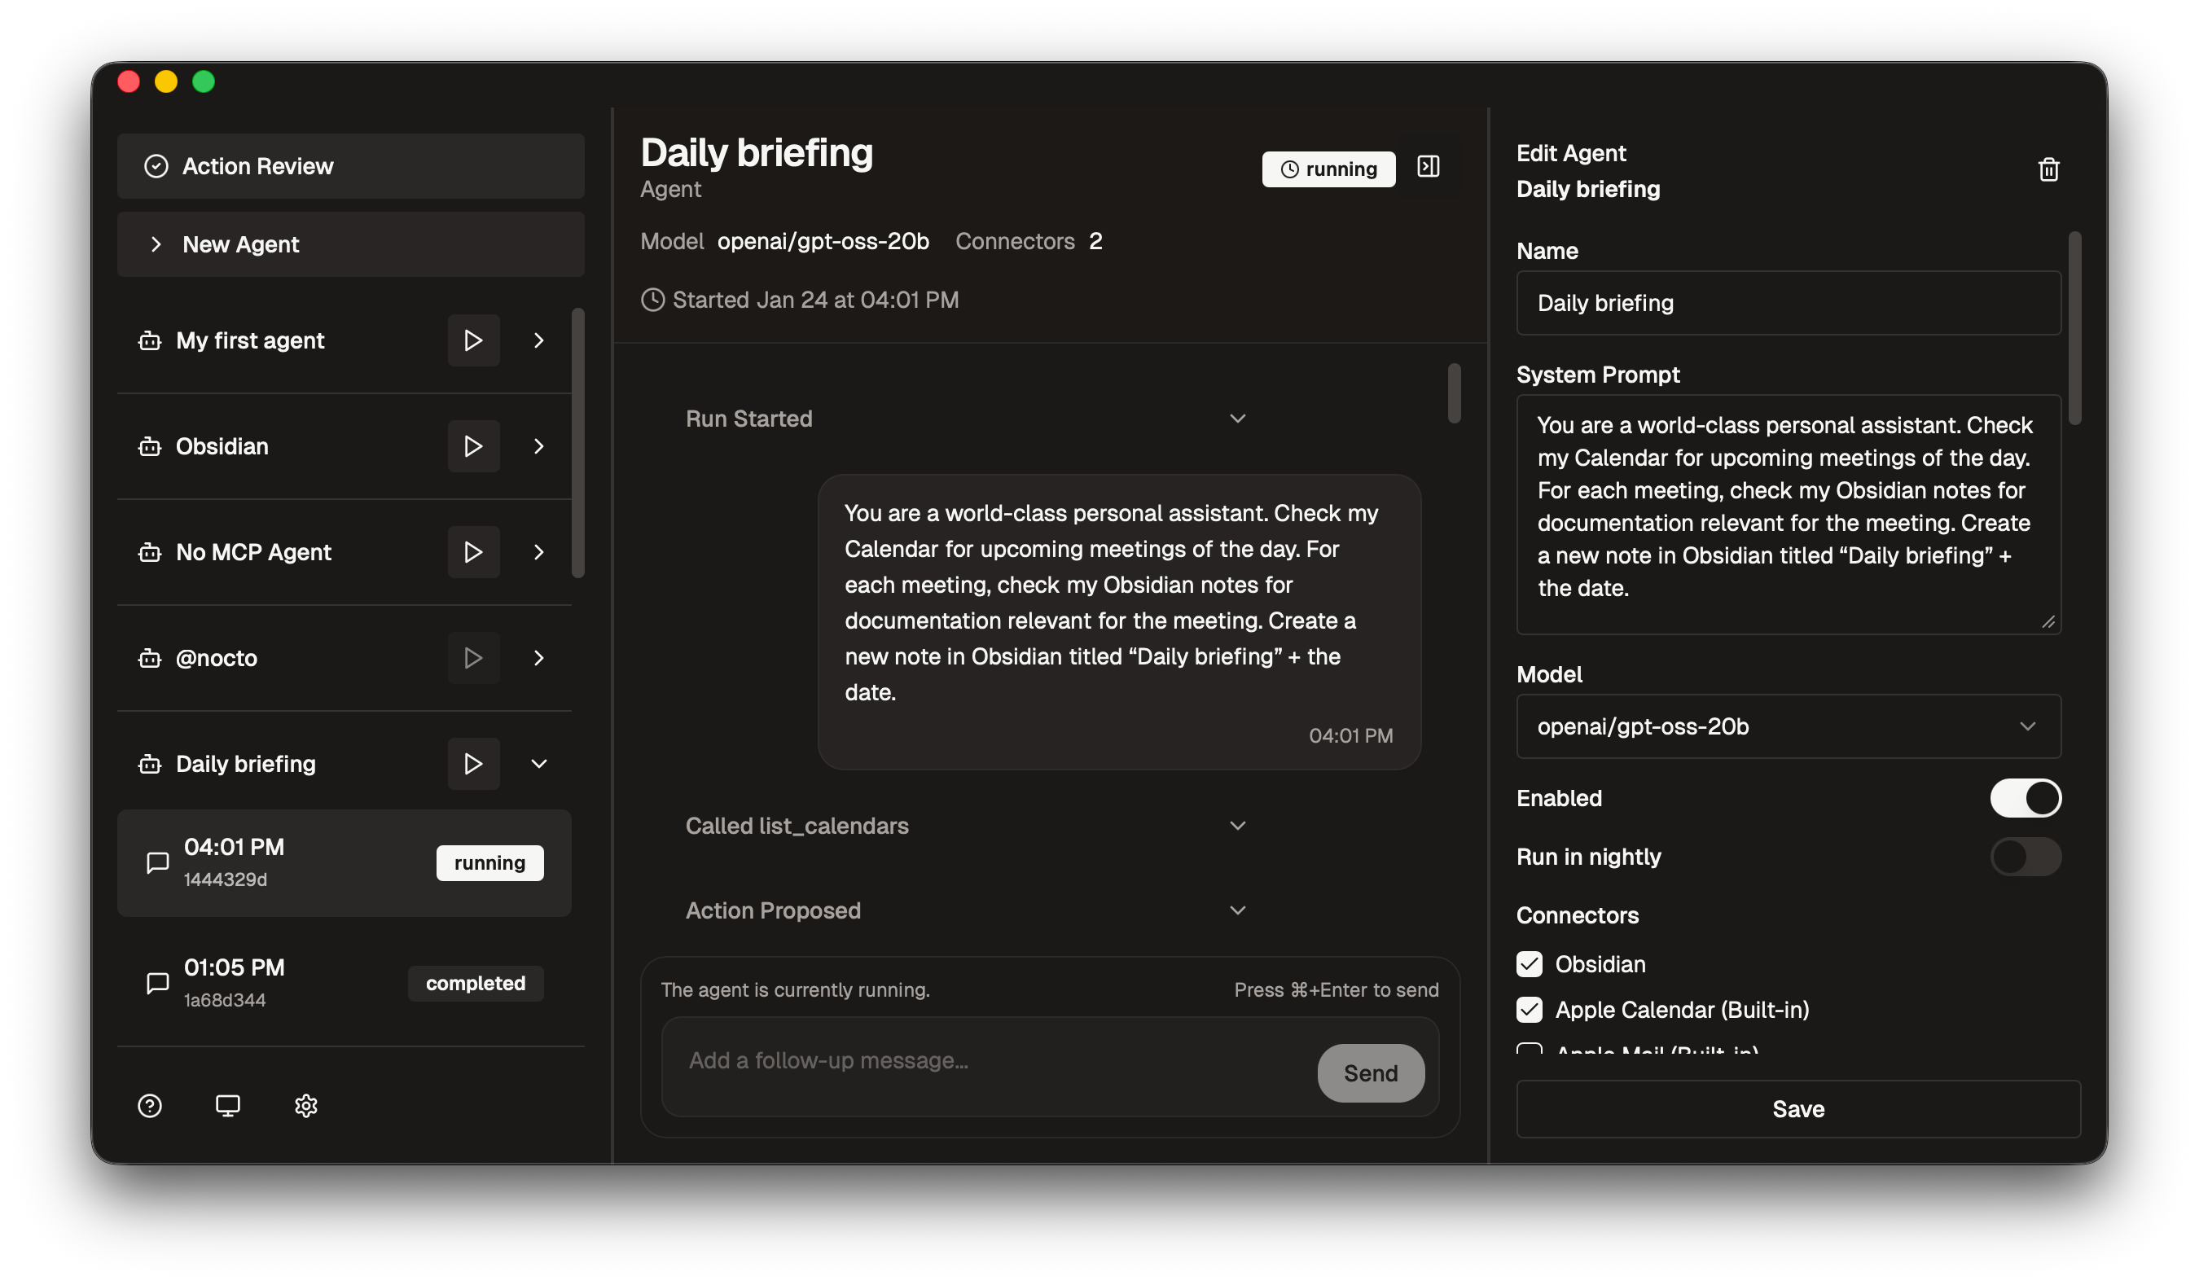Turn on the Run in nightly toggle
This screenshot has height=1285, width=2199.
point(2025,857)
